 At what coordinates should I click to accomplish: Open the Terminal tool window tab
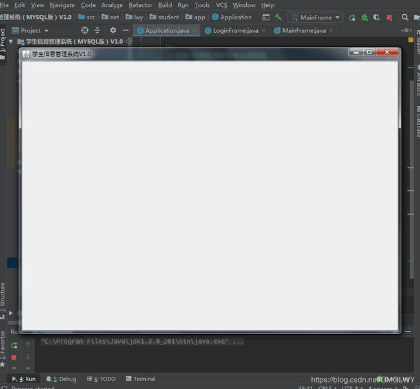(x=140, y=379)
